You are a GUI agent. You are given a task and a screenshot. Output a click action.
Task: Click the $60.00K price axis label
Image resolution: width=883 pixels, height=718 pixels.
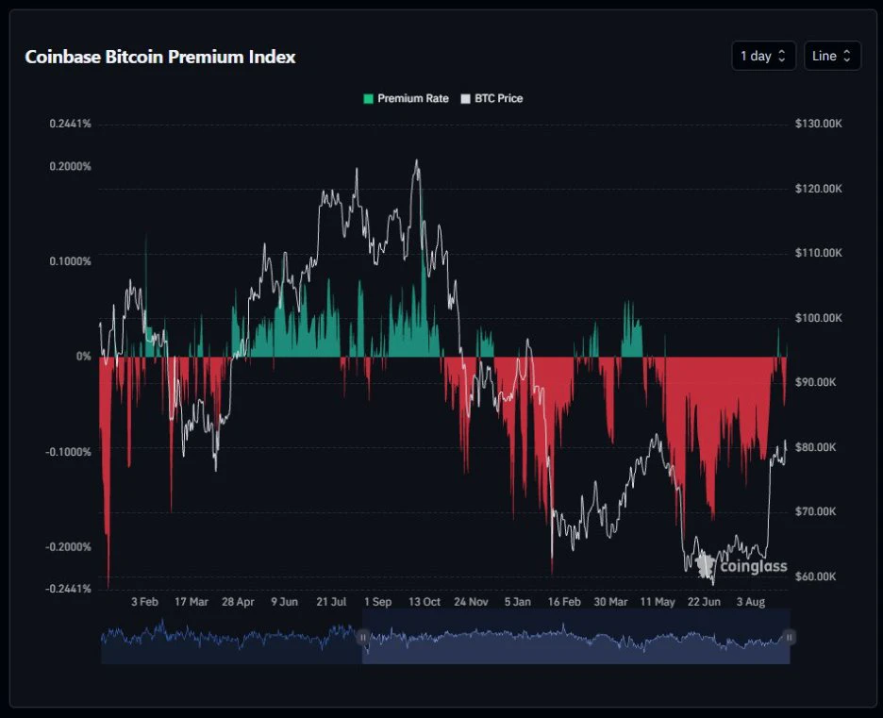pos(815,576)
